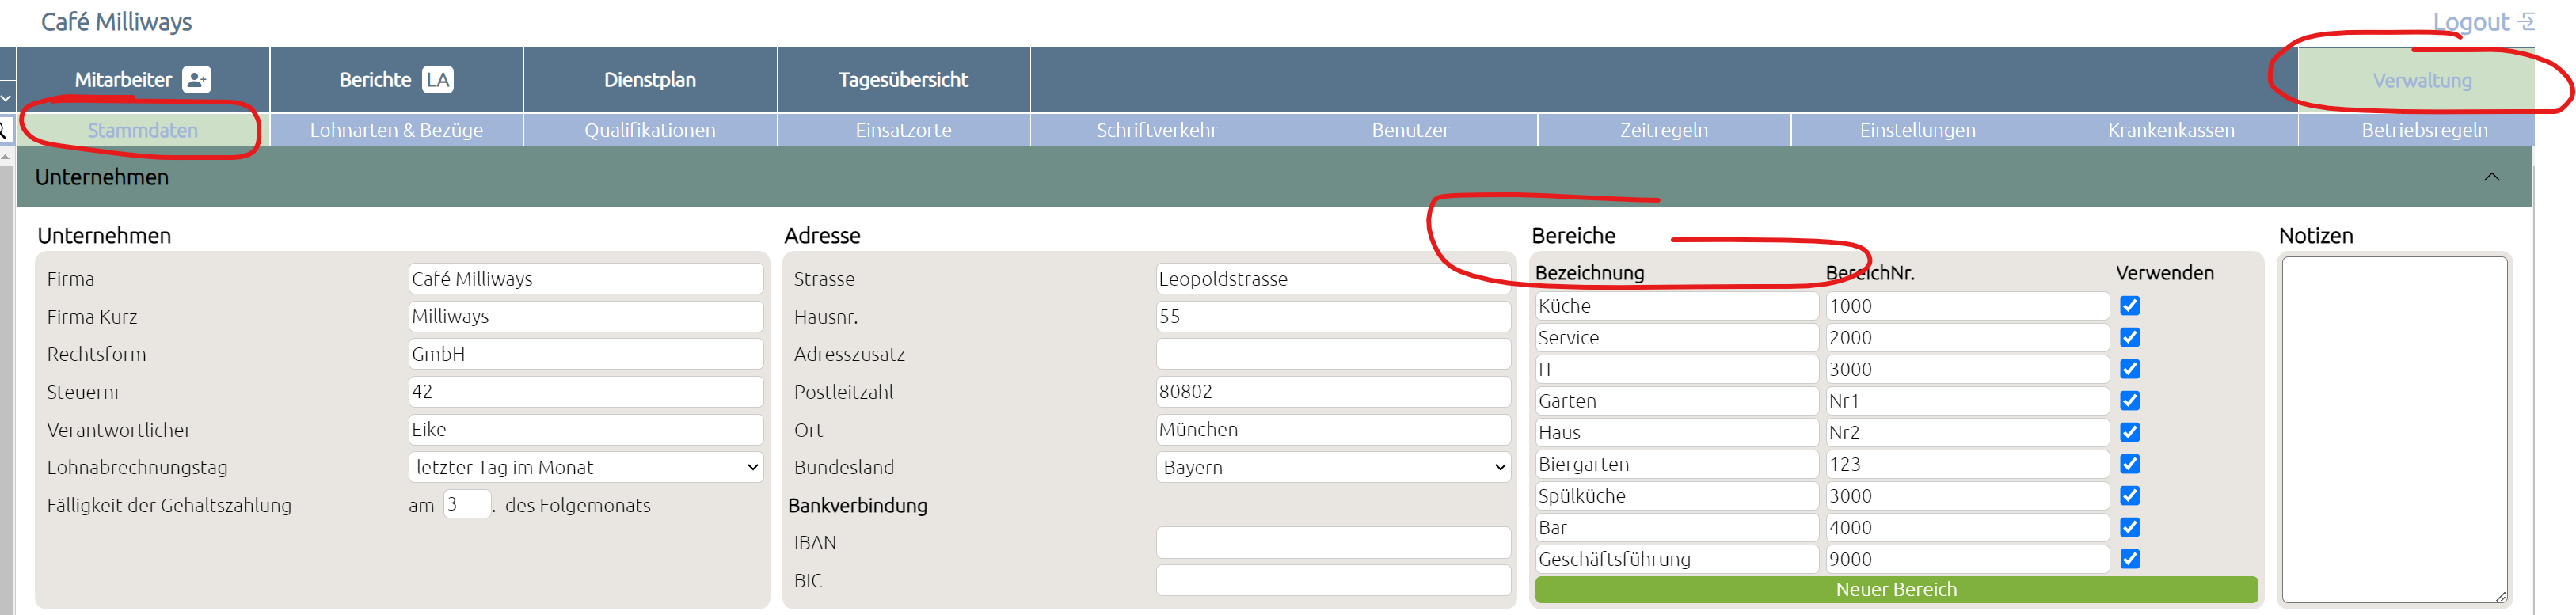Select the Krankenkassen subtab
The width and height of the screenshot is (2576, 615).
[2171, 130]
